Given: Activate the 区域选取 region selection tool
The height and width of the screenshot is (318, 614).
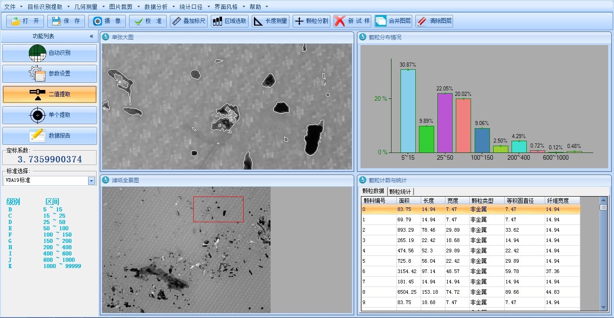Looking at the screenshot, I should [230, 21].
